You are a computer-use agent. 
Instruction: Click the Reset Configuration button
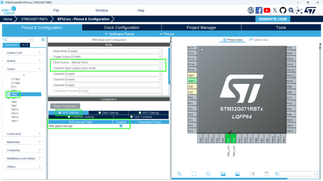click(x=65, y=106)
